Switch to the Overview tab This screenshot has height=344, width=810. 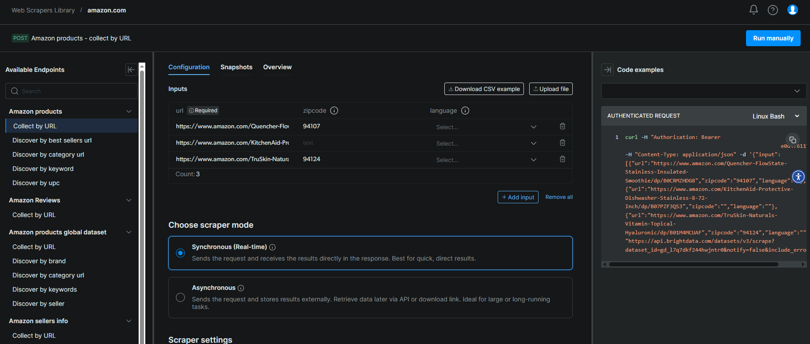click(277, 67)
